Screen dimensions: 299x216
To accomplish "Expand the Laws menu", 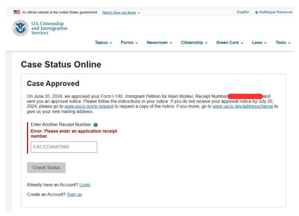I will (259, 43).
